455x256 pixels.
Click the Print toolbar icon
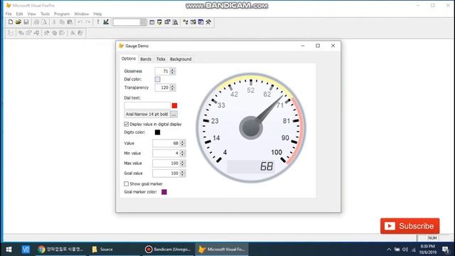[x=36, y=22]
